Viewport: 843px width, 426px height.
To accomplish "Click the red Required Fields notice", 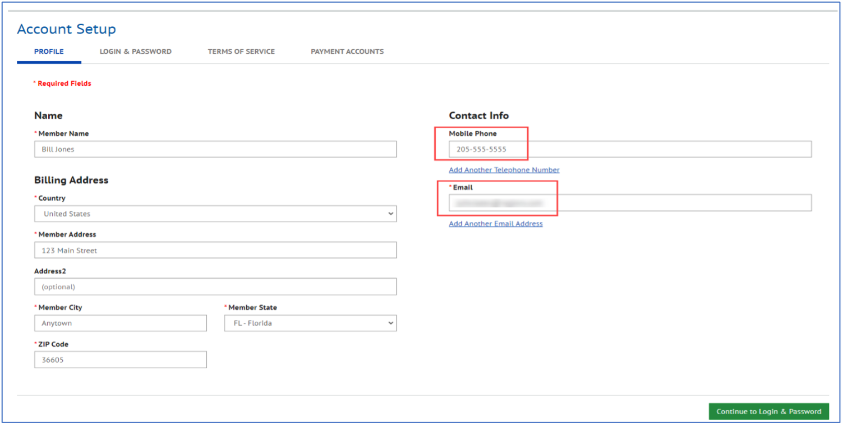I will (62, 84).
